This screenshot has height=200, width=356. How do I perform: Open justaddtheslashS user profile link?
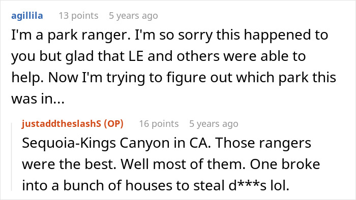[62, 124]
